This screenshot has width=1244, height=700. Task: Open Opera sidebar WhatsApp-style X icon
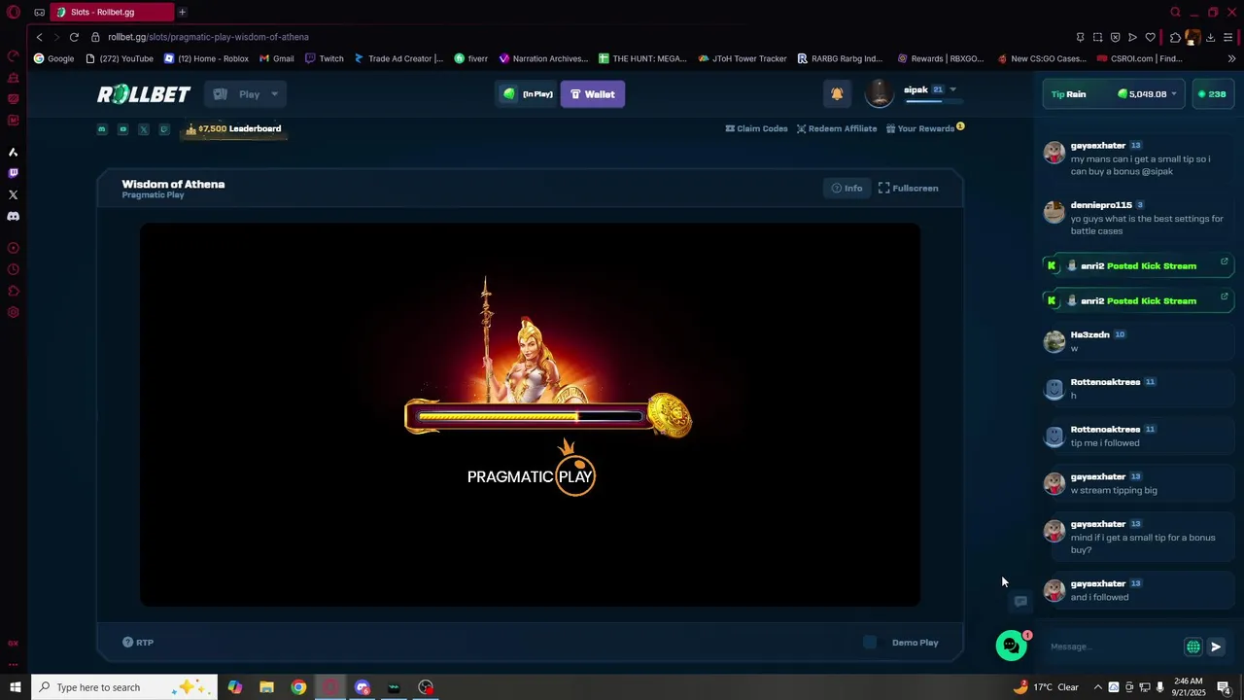(13, 194)
